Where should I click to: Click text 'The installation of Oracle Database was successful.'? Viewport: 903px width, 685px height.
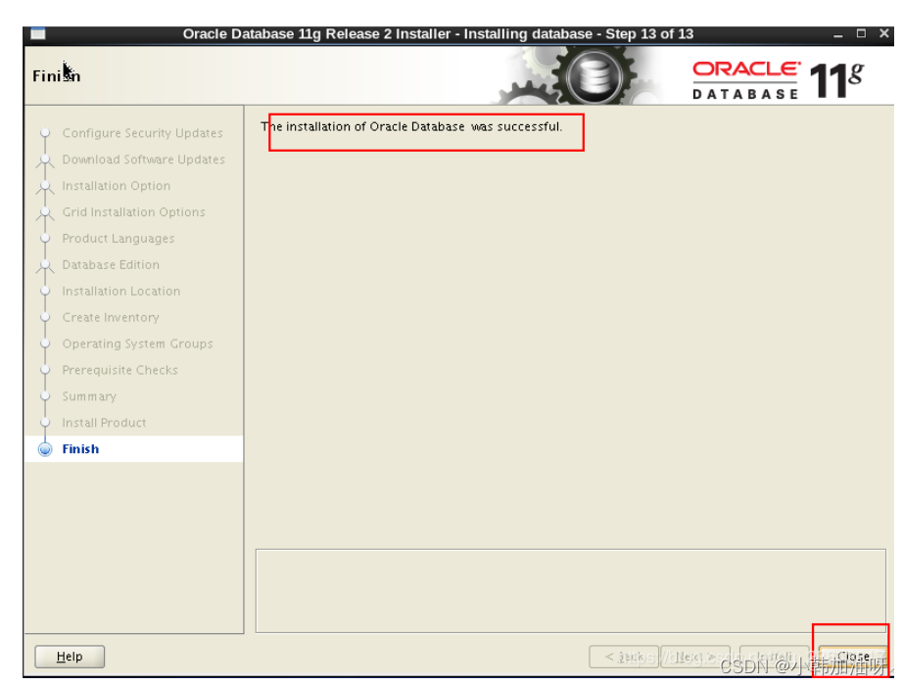pyautogui.click(x=411, y=126)
